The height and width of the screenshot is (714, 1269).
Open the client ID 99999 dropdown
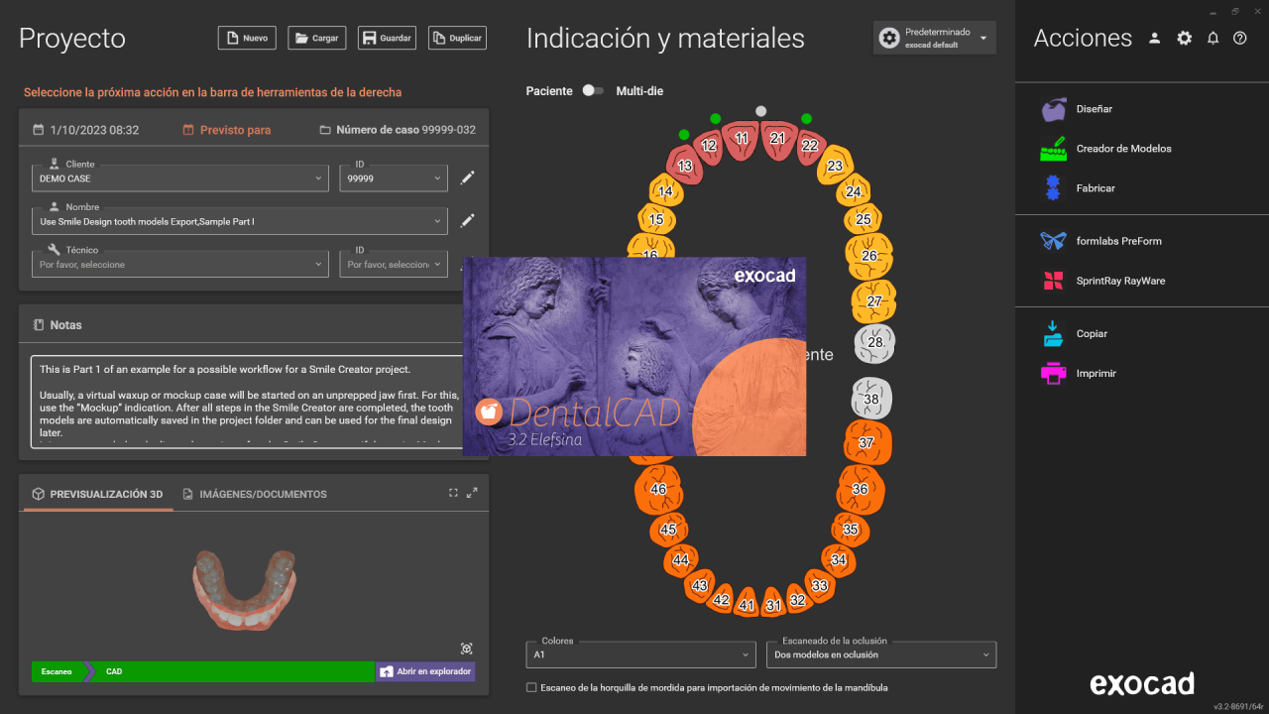coord(394,178)
